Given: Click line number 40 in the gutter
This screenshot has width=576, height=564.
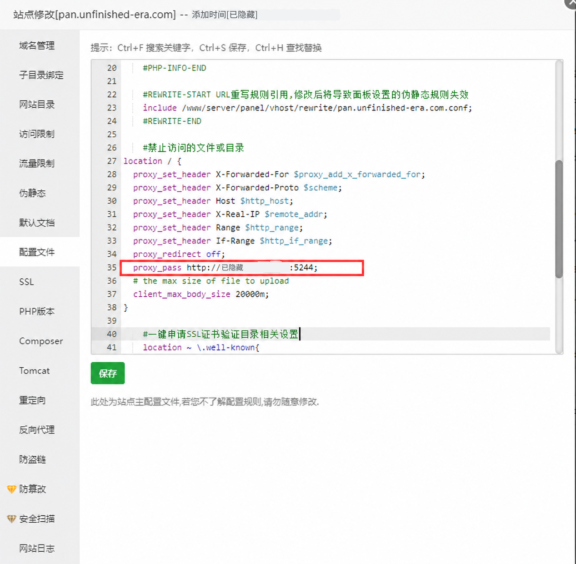Looking at the screenshot, I should [x=112, y=334].
